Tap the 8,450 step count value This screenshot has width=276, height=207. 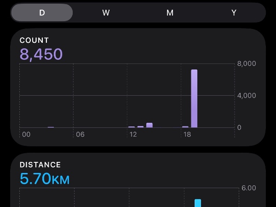pyautogui.click(x=41, y=54)
